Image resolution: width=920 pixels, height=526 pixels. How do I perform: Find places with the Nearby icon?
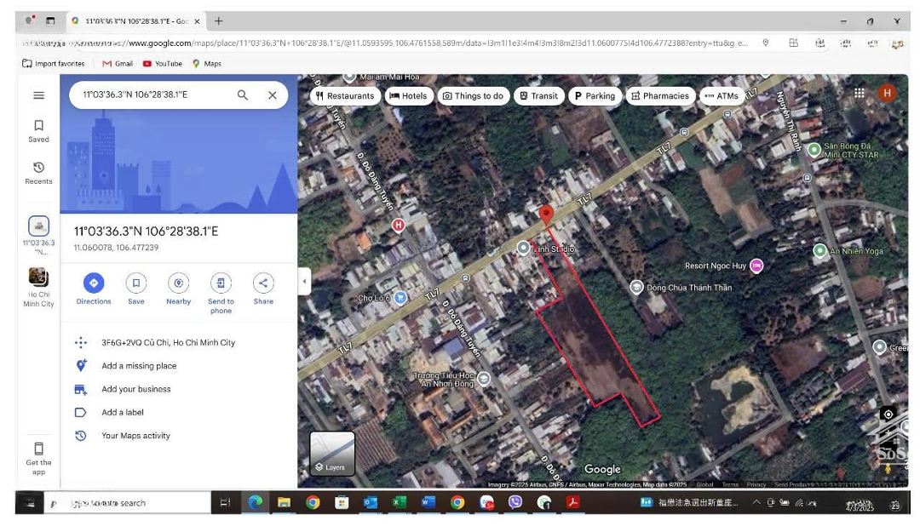(x=178, y=283)
